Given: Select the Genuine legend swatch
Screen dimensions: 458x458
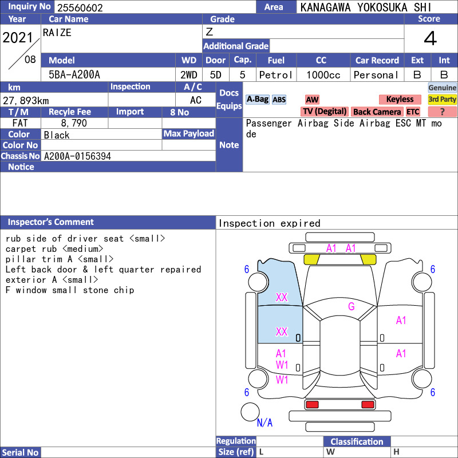Looking at the screenshot, I should click(443, 88).
